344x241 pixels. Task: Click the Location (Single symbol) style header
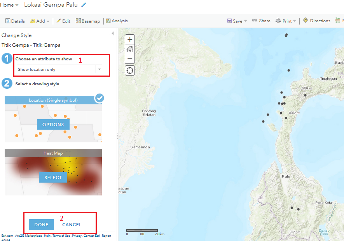click(x=53, y=100)
